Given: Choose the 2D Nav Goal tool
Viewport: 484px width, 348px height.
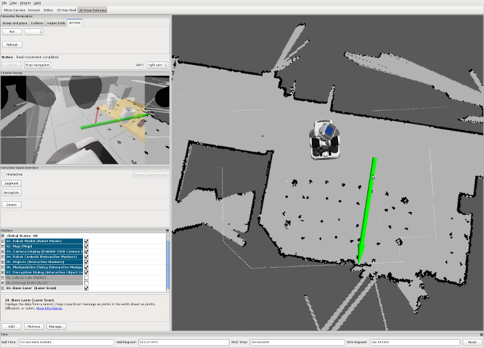Looking at the screenshot, I should click(x=66, y=11).
